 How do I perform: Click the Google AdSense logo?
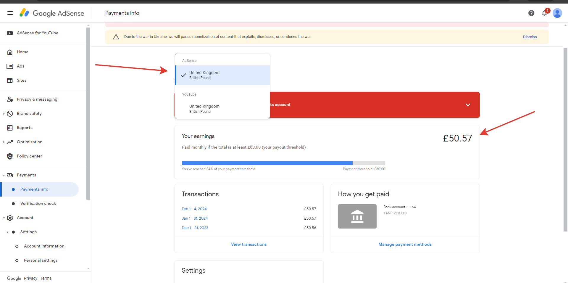coord(52,13)
